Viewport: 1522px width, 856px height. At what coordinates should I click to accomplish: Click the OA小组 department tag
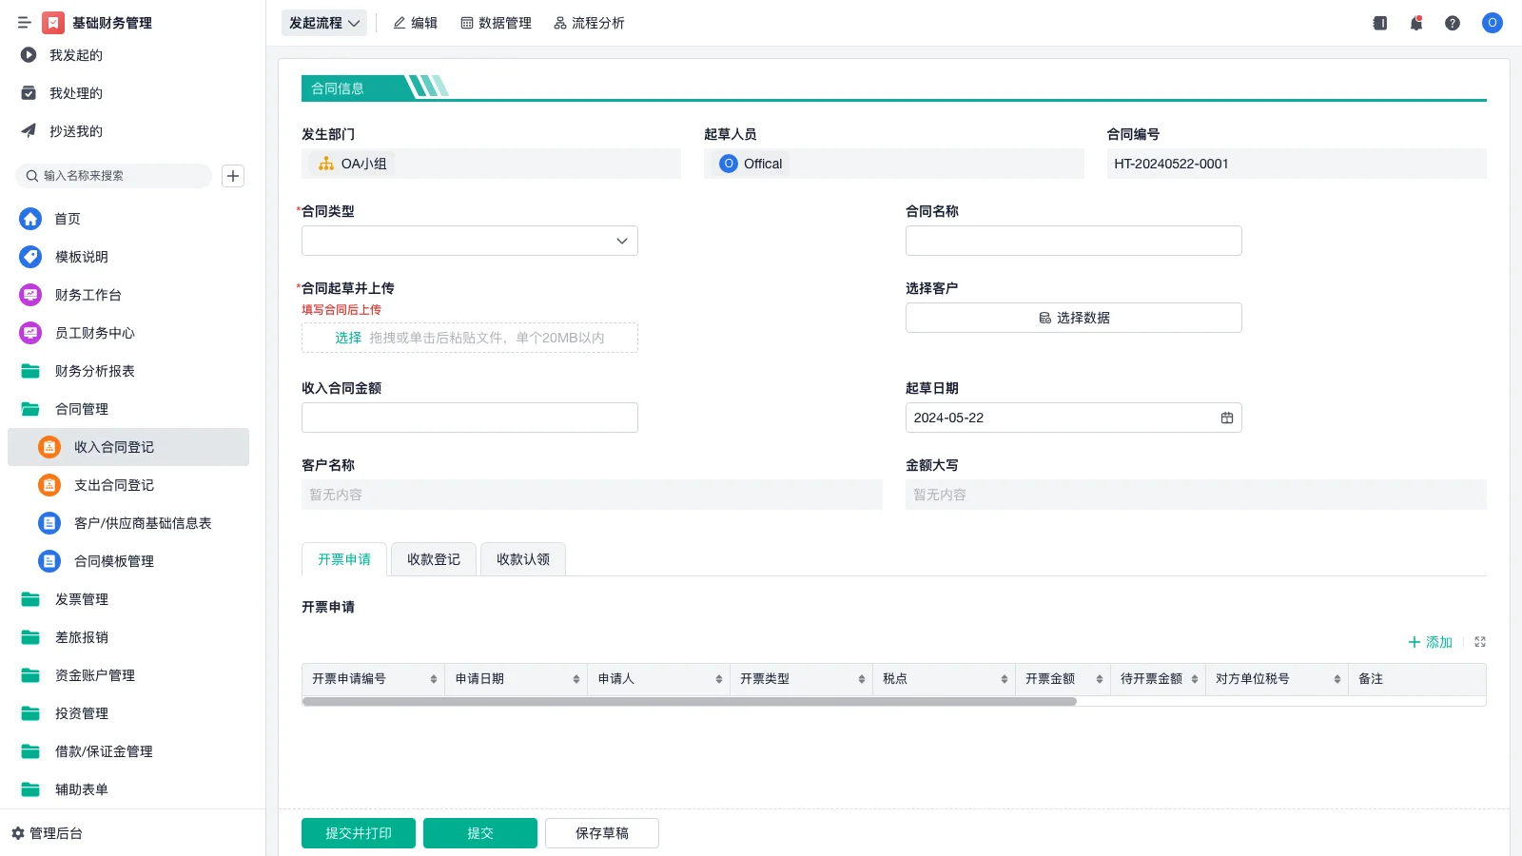[352, 164]
